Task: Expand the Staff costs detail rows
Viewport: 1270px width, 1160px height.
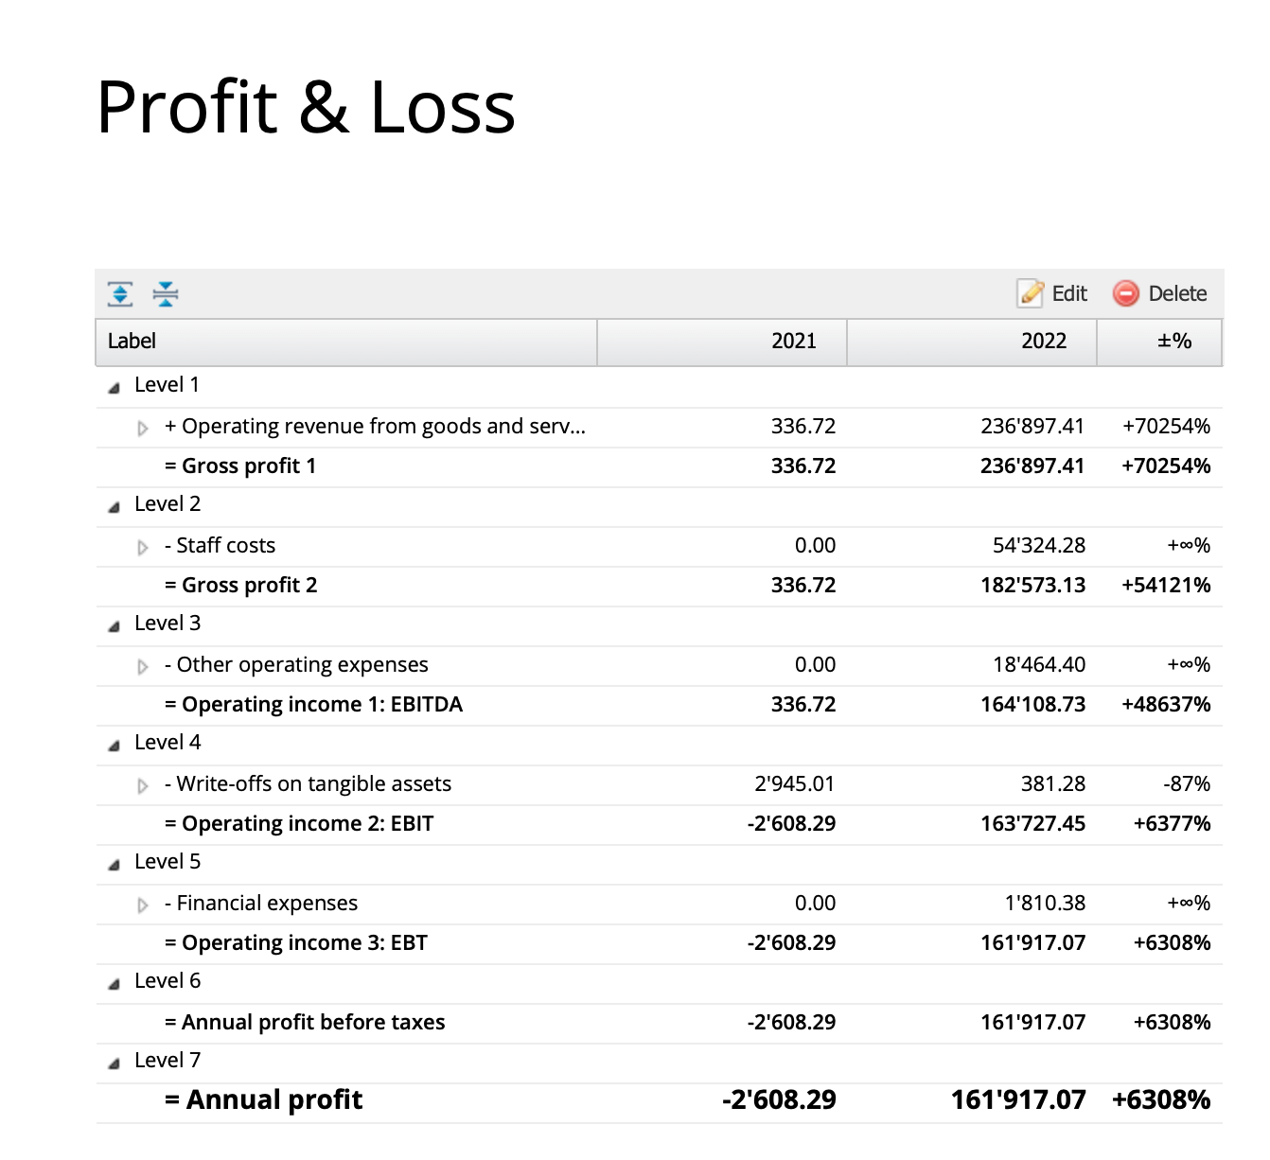Action: click(x=142, y=546)
